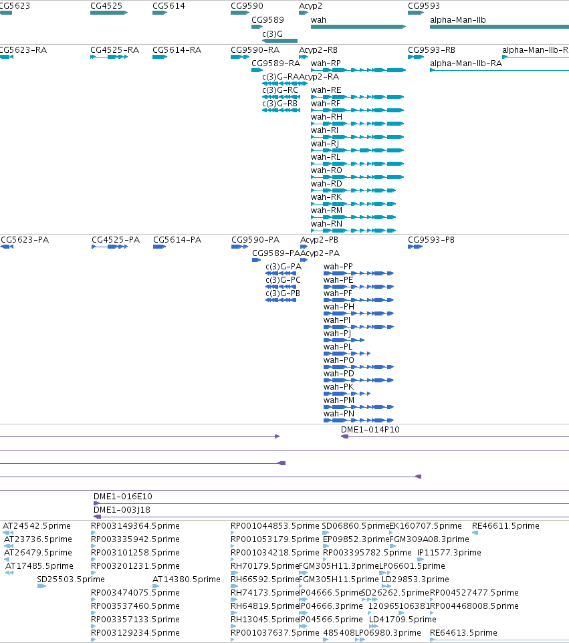Image resolution: width=569 pixels, height=643 pixels.
Task: Click the CG9593-PB protein glyph
Action: click(x=415, y=247)
